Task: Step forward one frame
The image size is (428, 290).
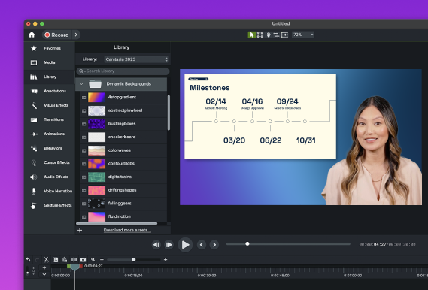Action: [169, 245]
